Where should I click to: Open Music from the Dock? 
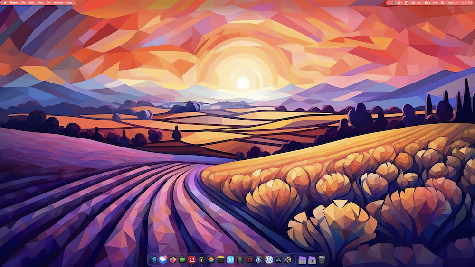(250, 260)
